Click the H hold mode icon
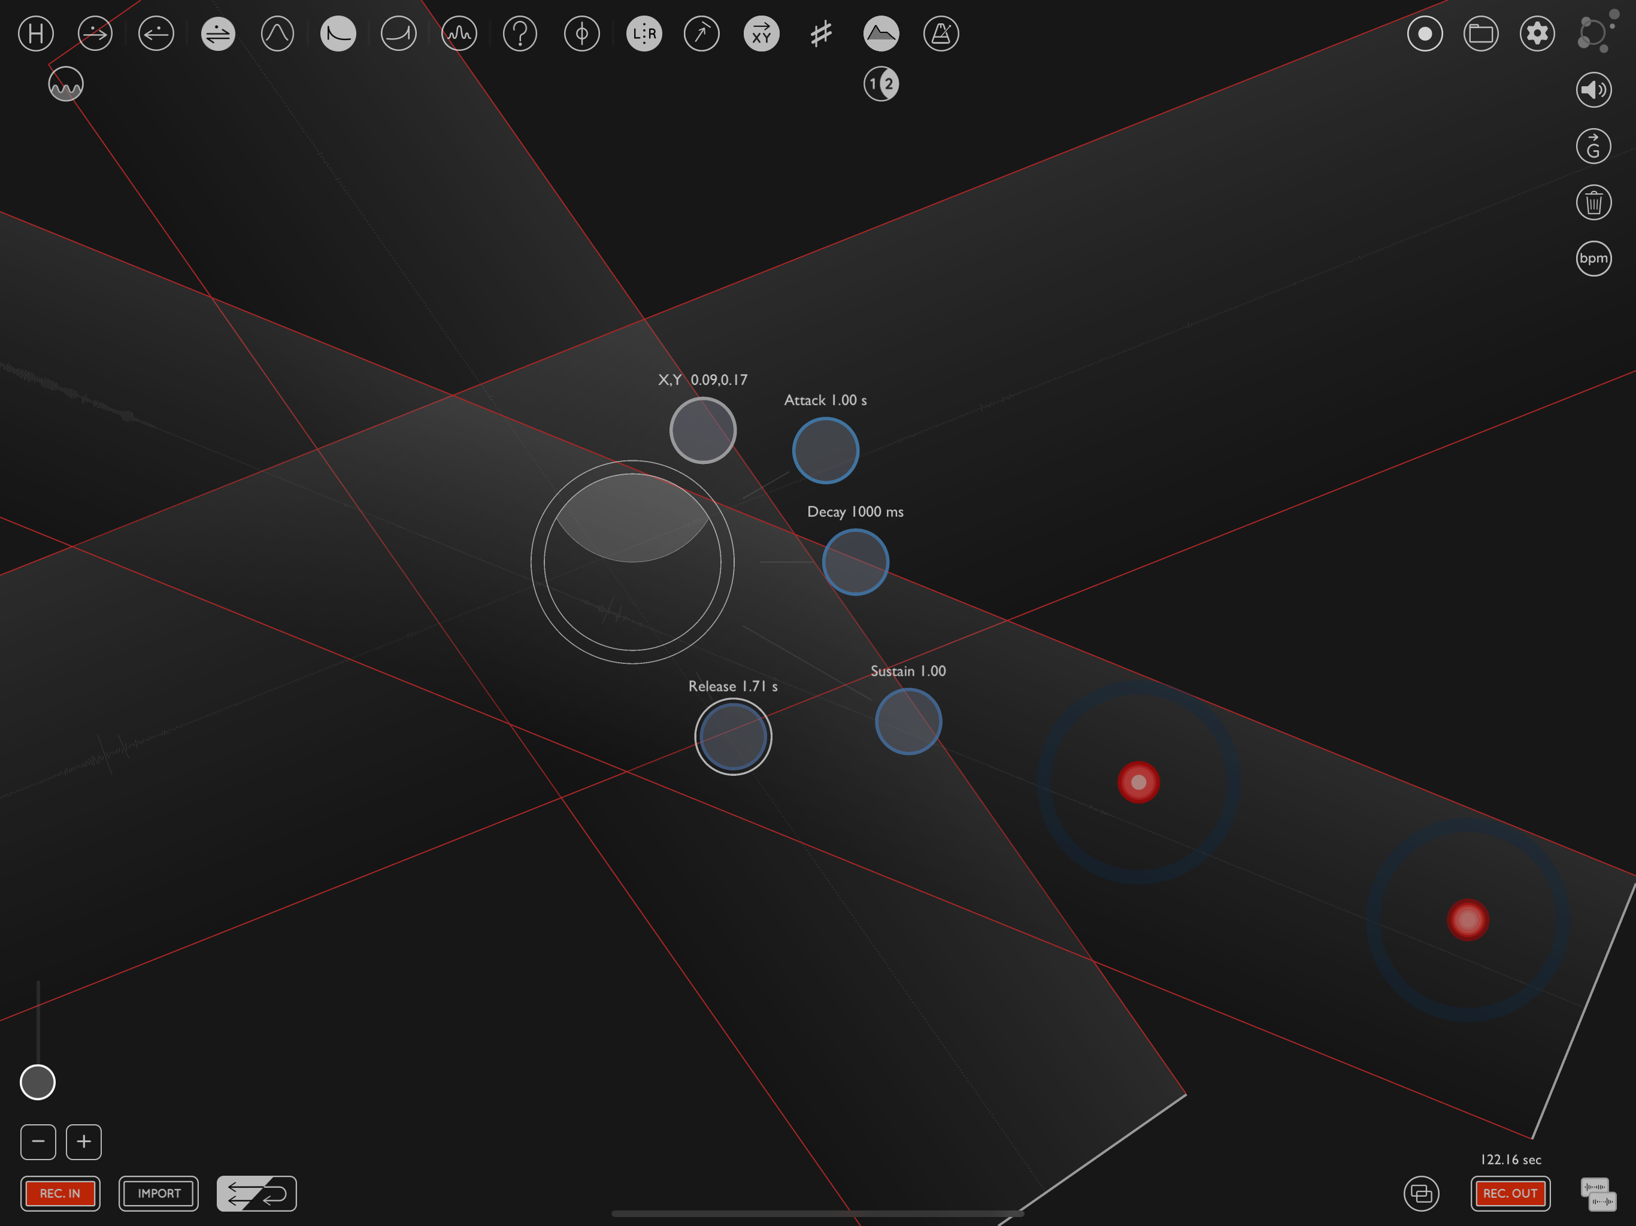This screenshot has width=1636, height=1226. [x=35, y=34]
